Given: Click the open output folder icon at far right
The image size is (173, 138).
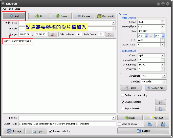Looking at the screenshot, I should click(x=163, y=124).
